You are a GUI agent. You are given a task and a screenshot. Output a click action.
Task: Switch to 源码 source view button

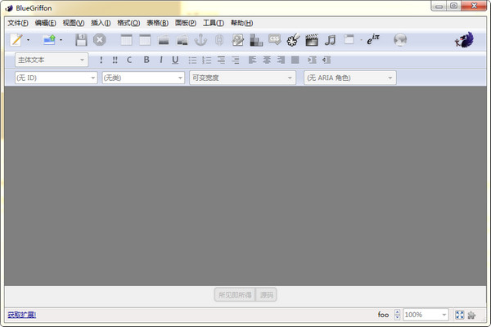click(x=267, y=294)
